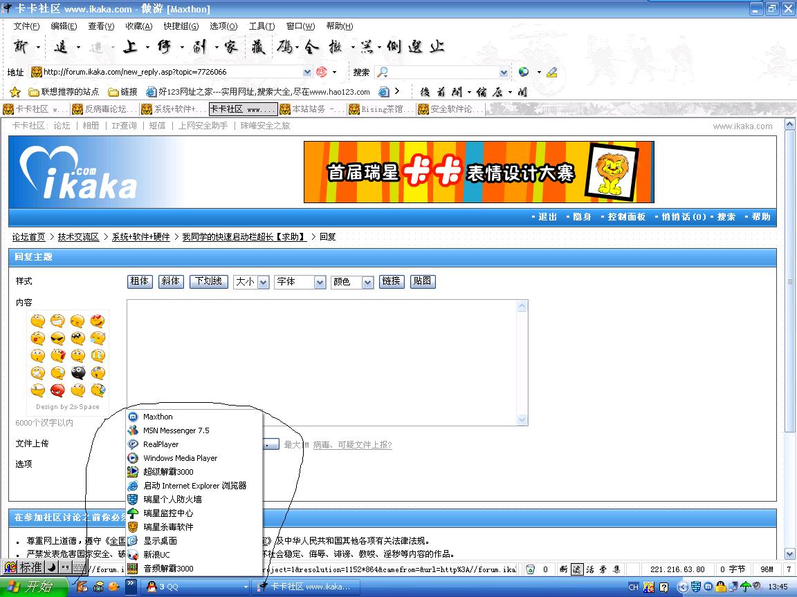Click the 贴图 insert image button
797x597 pixels.
(423, 281)
